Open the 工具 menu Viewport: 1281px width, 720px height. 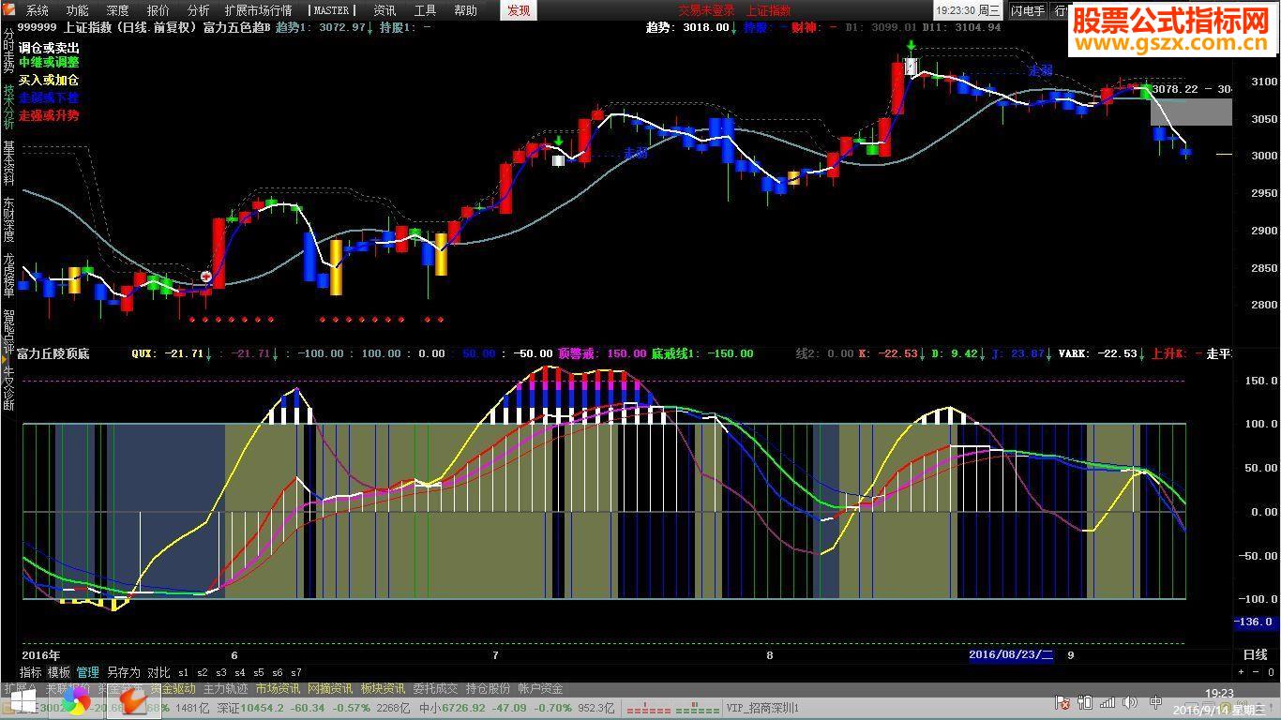[x=426, y=10]
